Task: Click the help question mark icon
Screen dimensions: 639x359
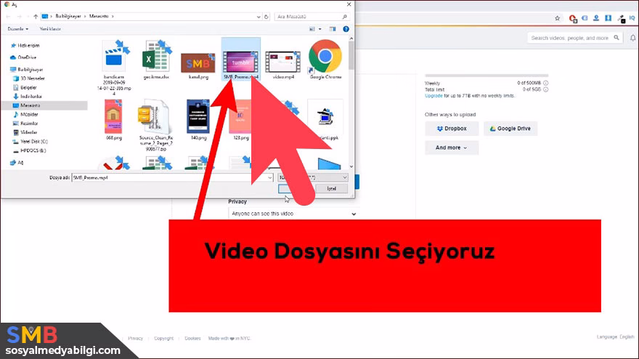Action: tap(346, 29)
